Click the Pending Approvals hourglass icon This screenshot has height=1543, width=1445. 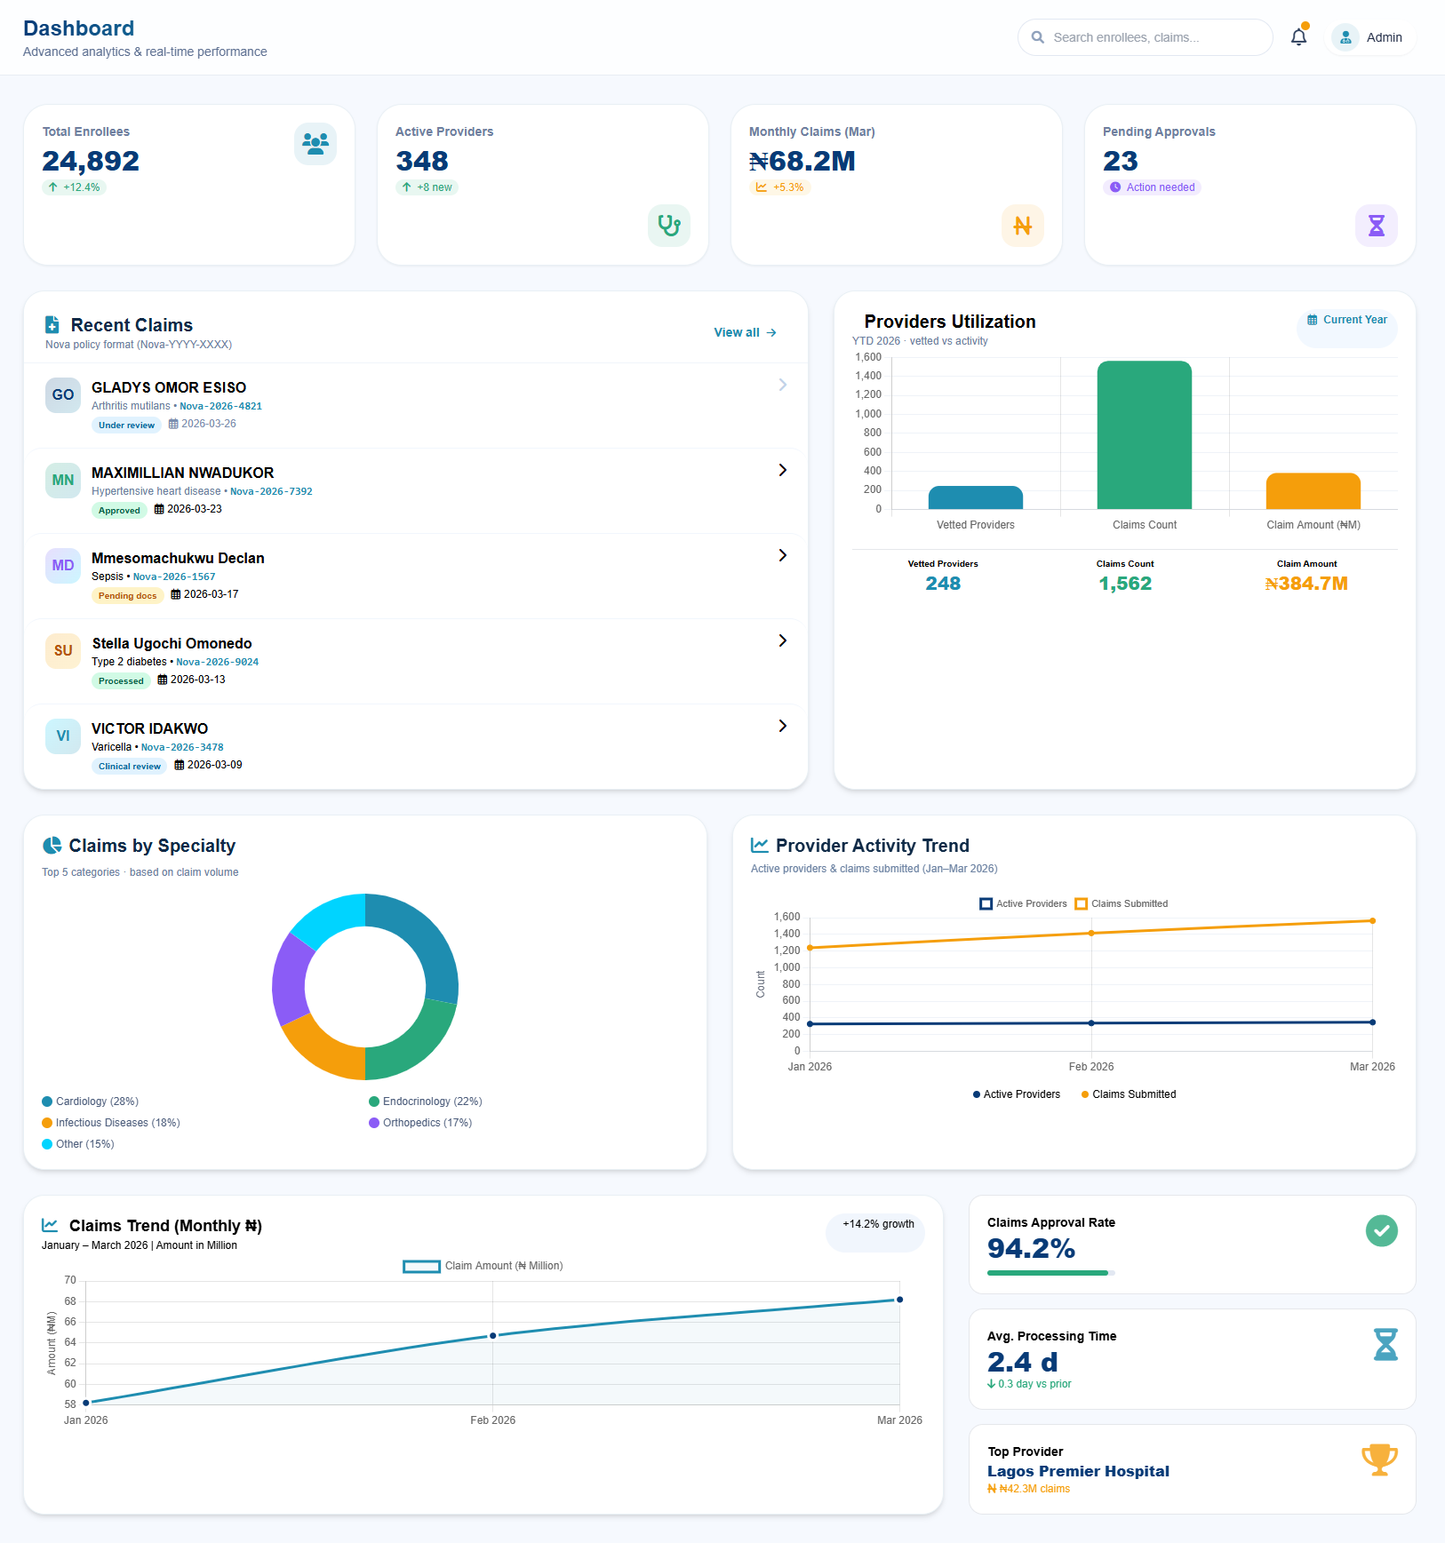coord(1376,225)
